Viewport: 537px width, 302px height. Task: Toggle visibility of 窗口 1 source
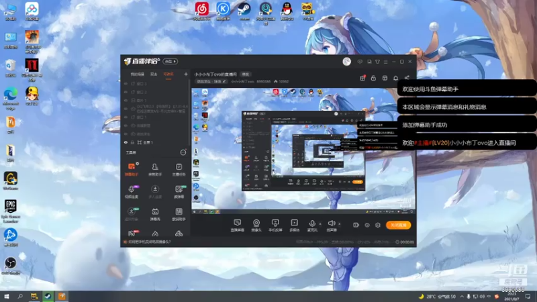(x=126, y=117)
